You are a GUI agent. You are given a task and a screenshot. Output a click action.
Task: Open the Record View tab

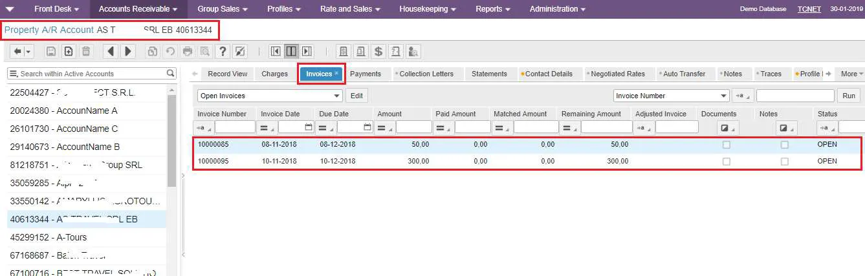click(228, 74)
